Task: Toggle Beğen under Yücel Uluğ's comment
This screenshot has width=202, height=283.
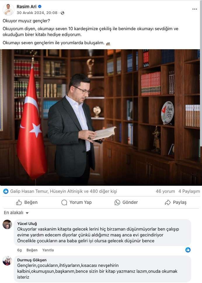Action: coord(32,250)
